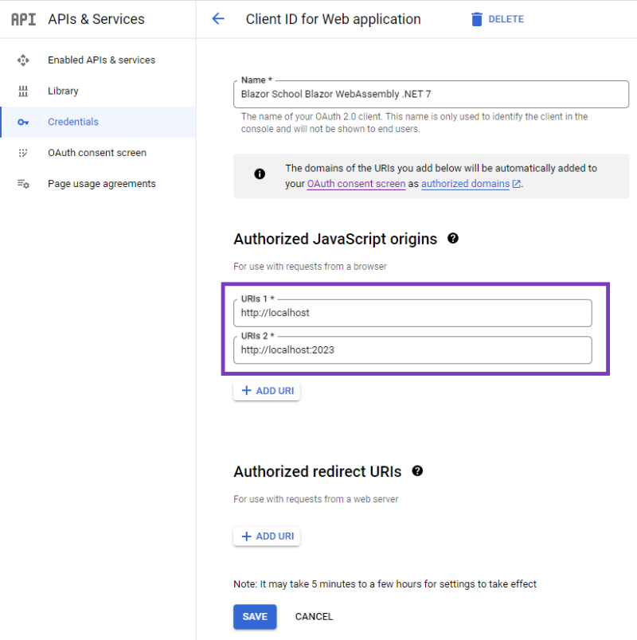Click the Credentials key icon
Viewport: 637px width, 640px height.
click(x=23, y=122)
